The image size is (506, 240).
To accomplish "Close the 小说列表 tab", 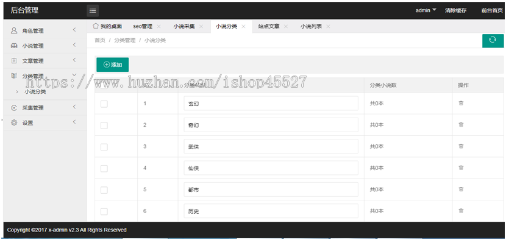I will [328, 26].
